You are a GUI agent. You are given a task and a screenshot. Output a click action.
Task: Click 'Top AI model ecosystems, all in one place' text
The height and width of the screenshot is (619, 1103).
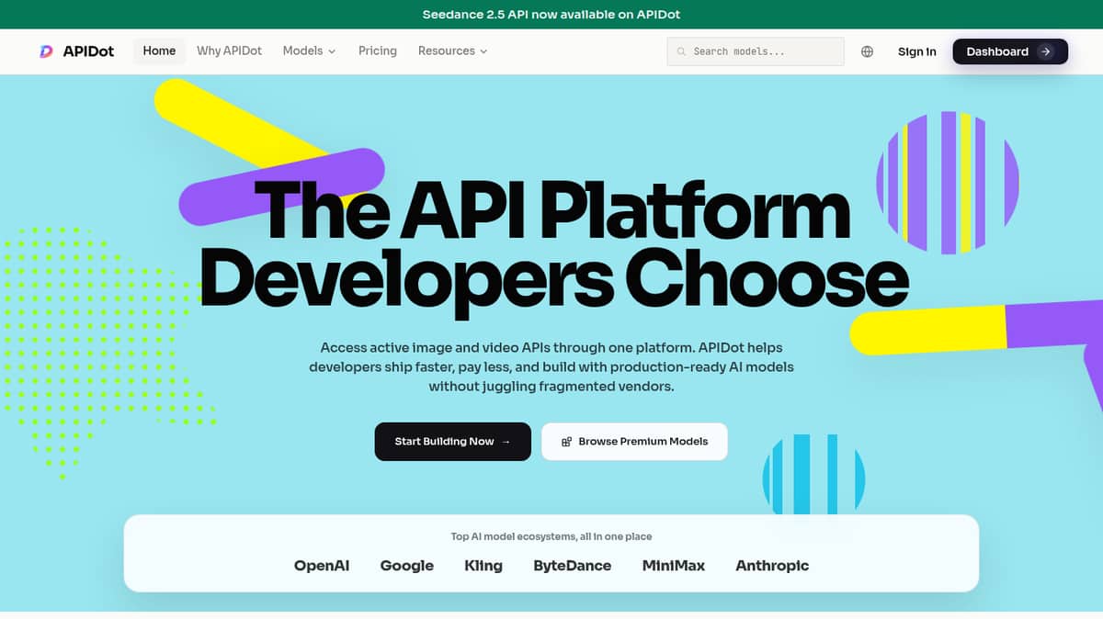pos(551,536)
